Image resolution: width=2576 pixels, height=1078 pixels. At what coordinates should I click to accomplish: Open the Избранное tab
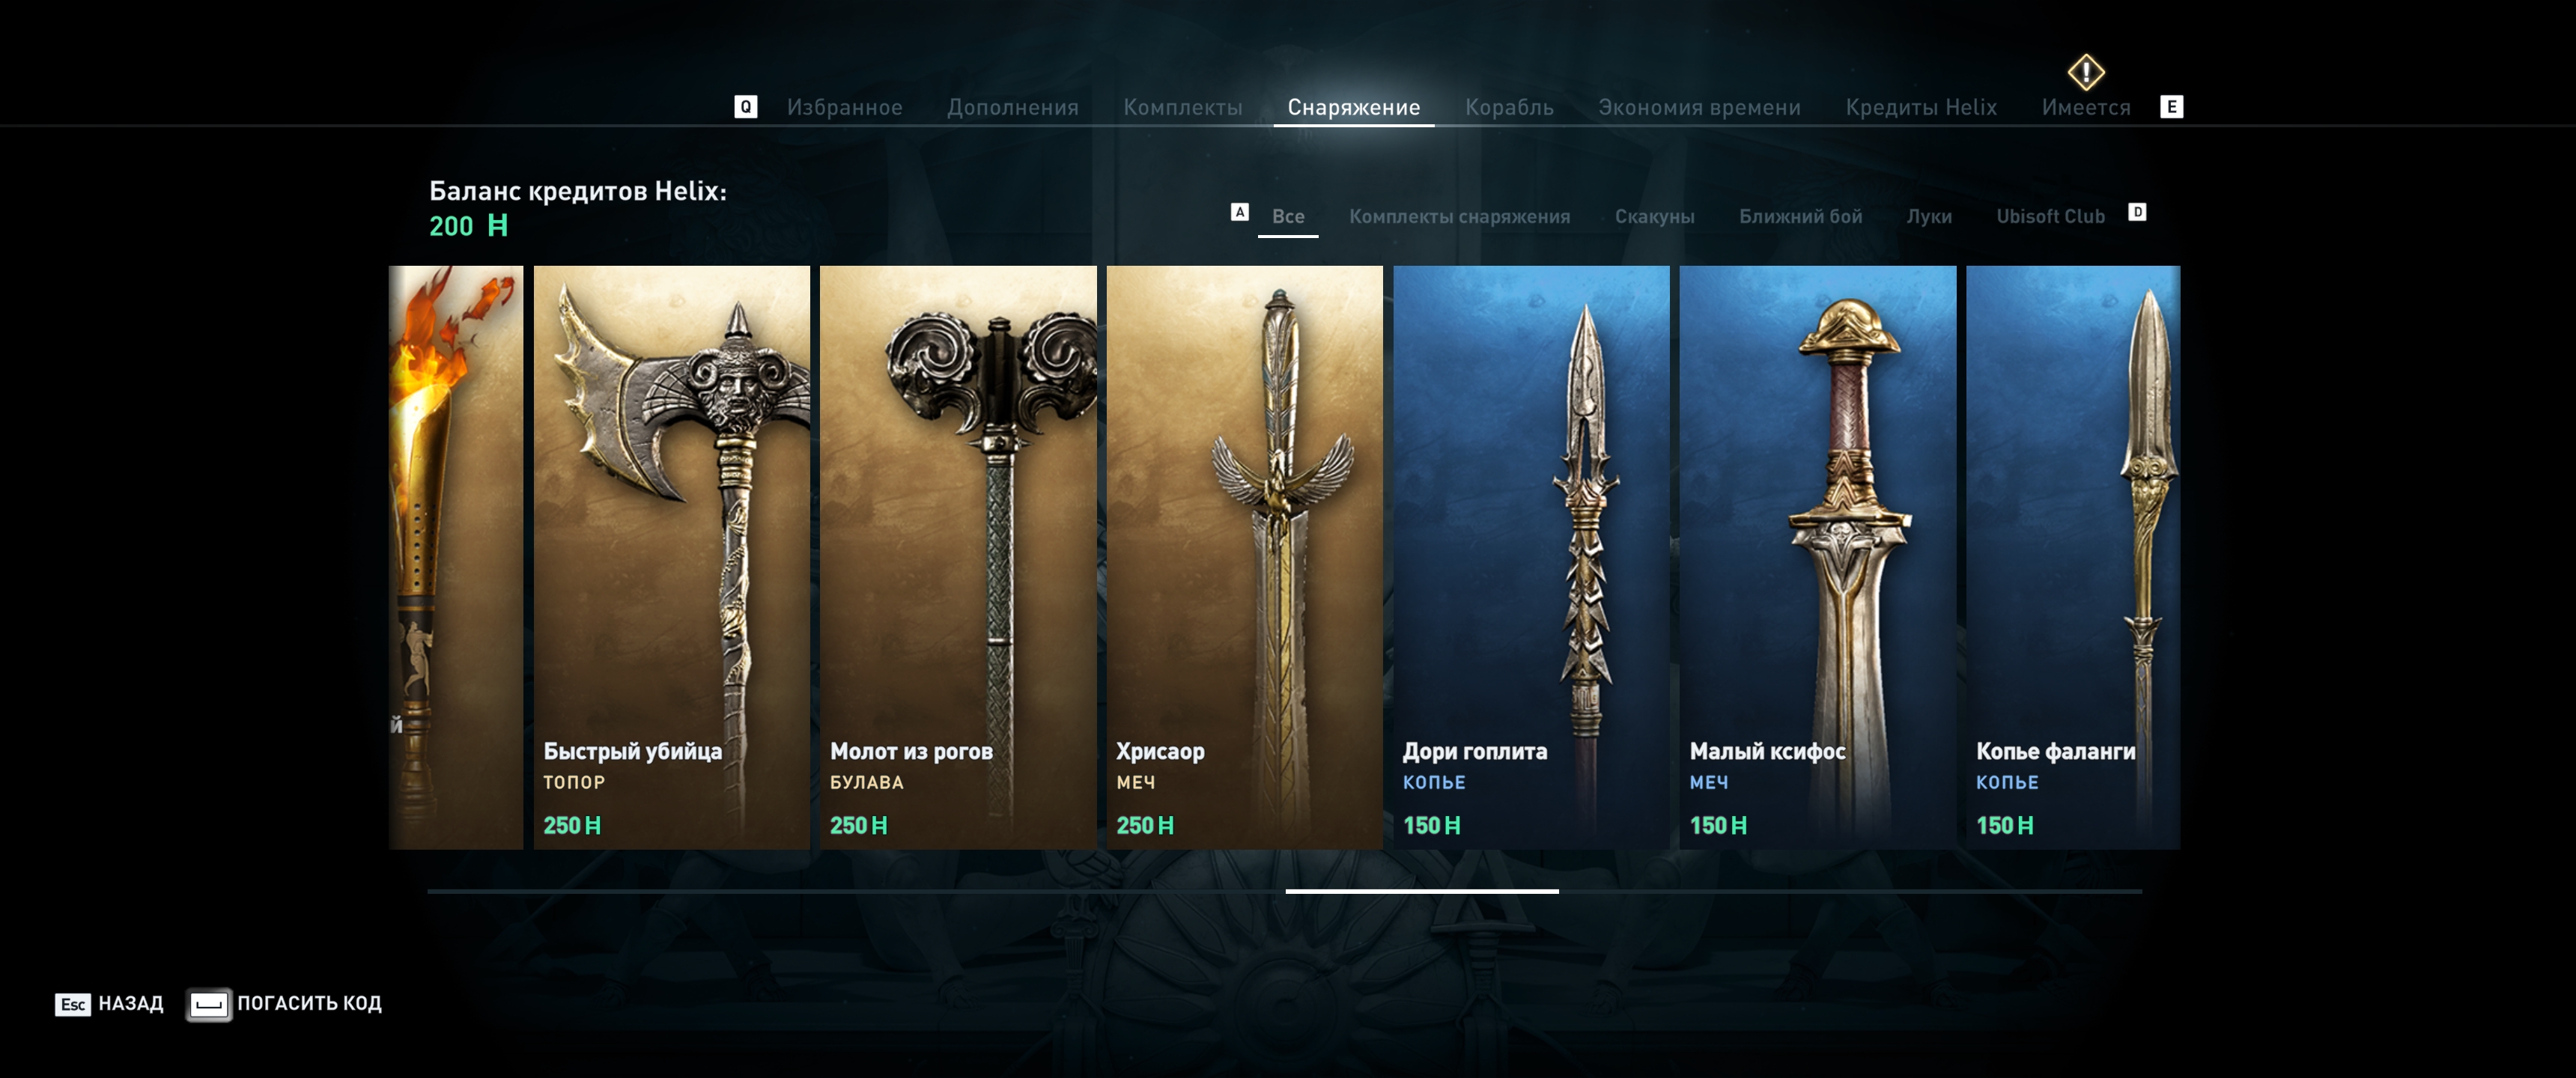pyautogui.click(x=844, y=107)
